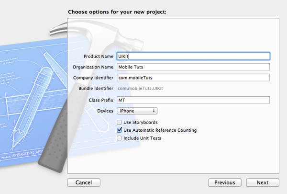The image size is (287, 194).
Task: Click the Class Prefix label
Action: point(101,100)
